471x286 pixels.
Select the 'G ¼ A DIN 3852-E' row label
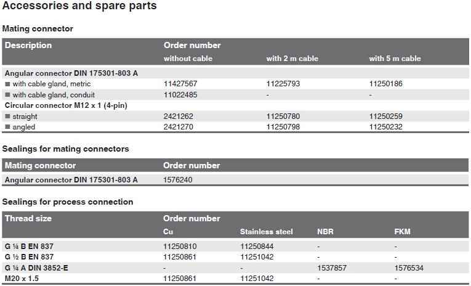coord(36,268)
